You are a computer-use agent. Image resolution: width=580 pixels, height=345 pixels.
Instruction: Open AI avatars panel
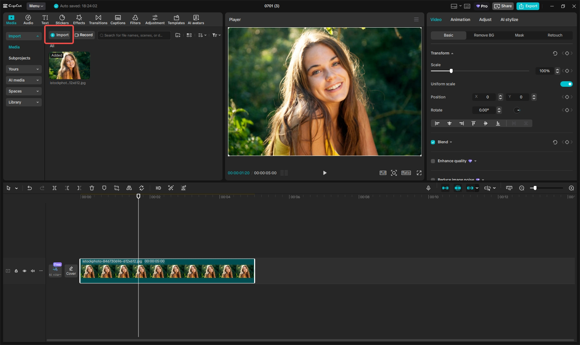click(x=196, y=19)
